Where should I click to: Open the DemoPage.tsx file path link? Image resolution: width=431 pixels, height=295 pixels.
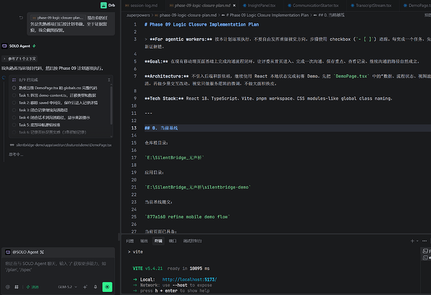point(64,145)
